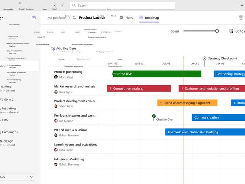This screenshot has width=245, height=184.
Task: Go to My portfolios breadcrumb link
Action: pos(57,18)
